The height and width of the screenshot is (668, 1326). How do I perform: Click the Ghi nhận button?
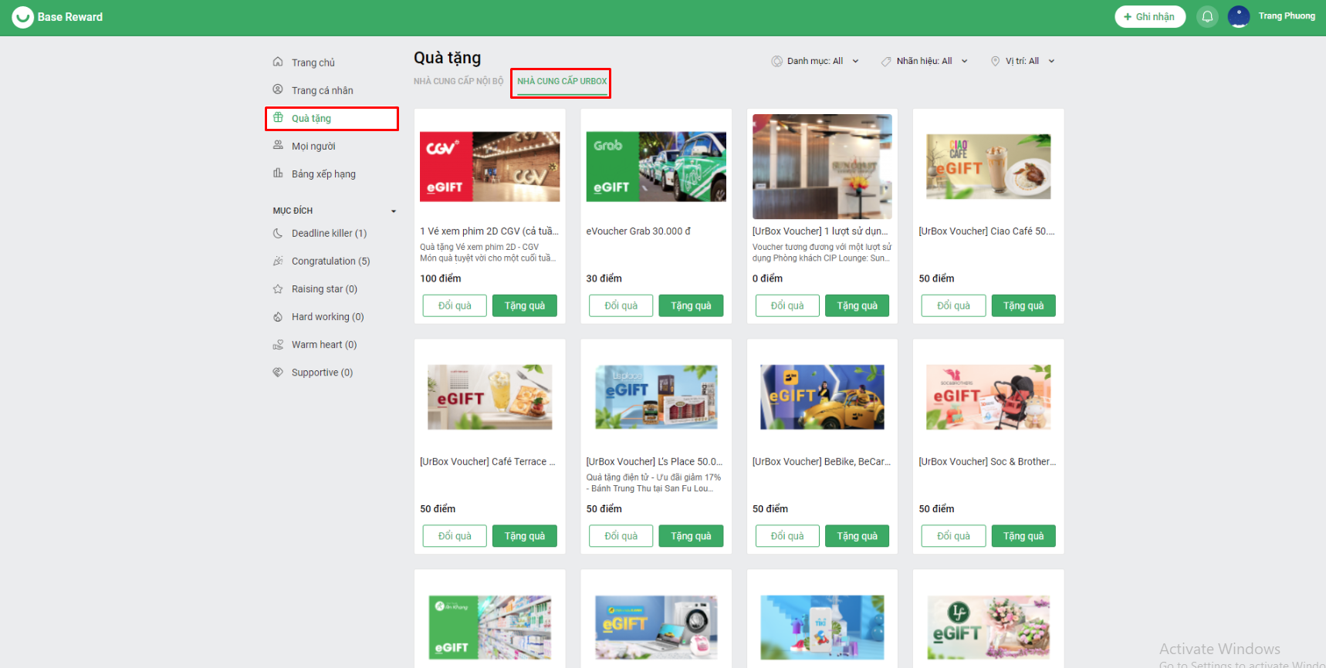coord(1150,16)
